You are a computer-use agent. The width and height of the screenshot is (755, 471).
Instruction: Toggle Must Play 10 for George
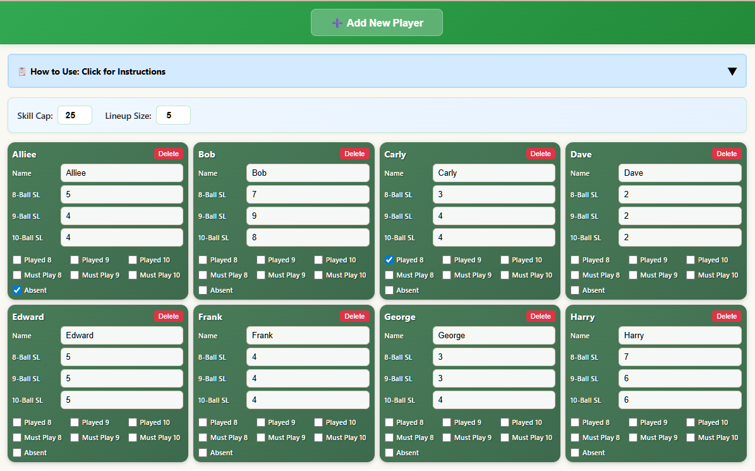click(505, 437)
